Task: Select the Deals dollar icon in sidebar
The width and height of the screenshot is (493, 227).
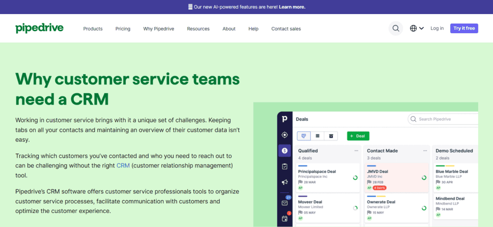Action: pyautogui.click(x=285, y=151)
